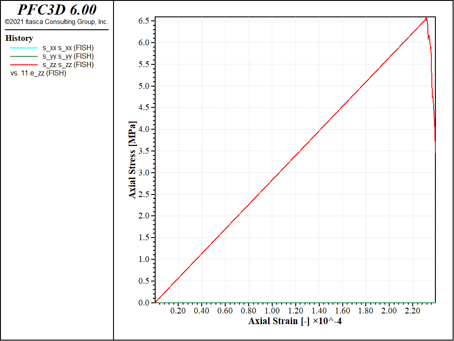
Task: Click the 1.40 x-axis tick label
Action: [x=319, y=311]
